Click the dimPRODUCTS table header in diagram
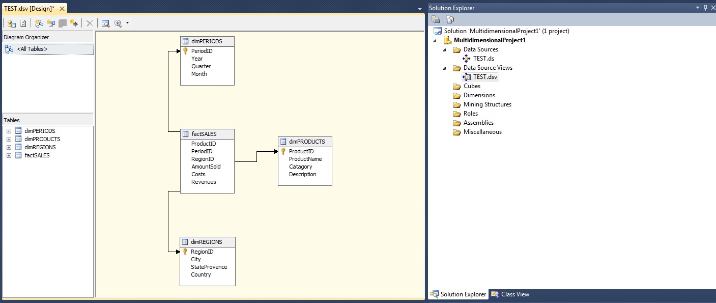 coord(306,142)
